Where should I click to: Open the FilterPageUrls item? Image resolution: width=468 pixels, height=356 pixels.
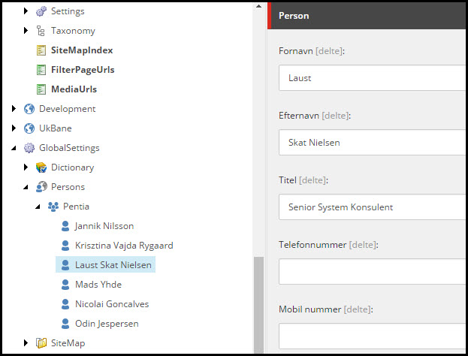click(82, 70)
